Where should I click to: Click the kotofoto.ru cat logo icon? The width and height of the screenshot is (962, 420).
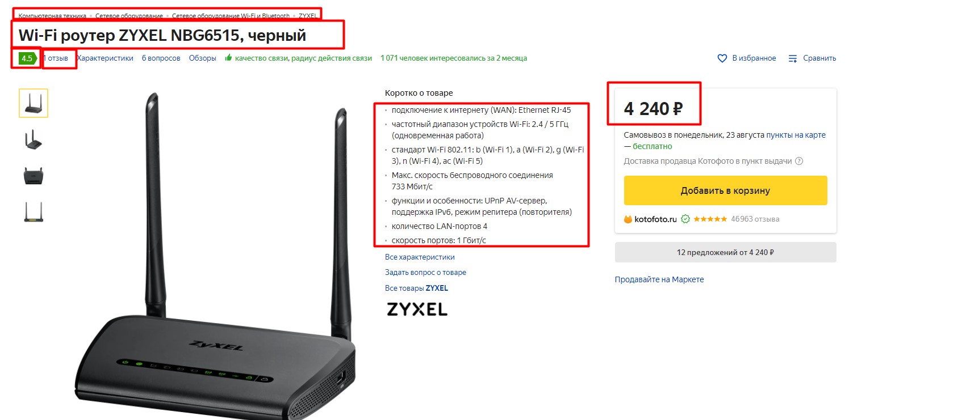pyautogui.click(x=628, y=219)
